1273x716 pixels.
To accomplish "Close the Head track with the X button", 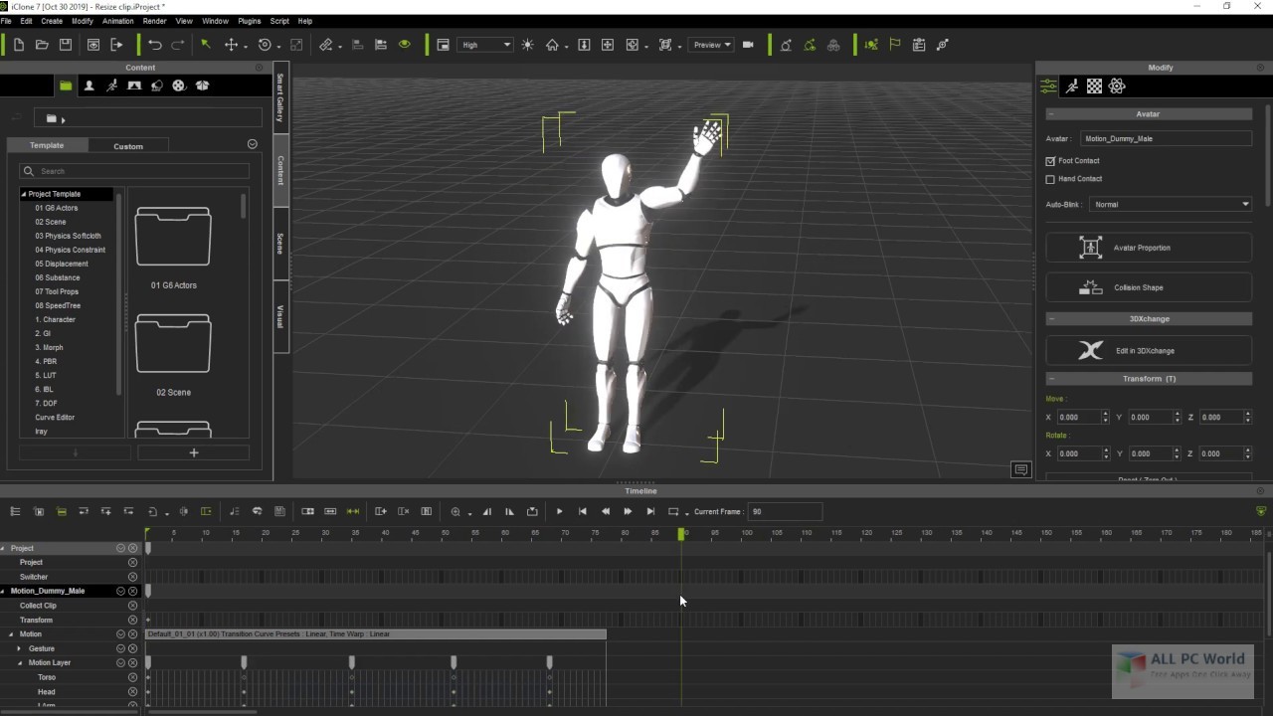I will 132,691.
